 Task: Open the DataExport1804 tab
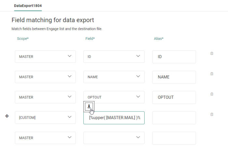[28, 6]
